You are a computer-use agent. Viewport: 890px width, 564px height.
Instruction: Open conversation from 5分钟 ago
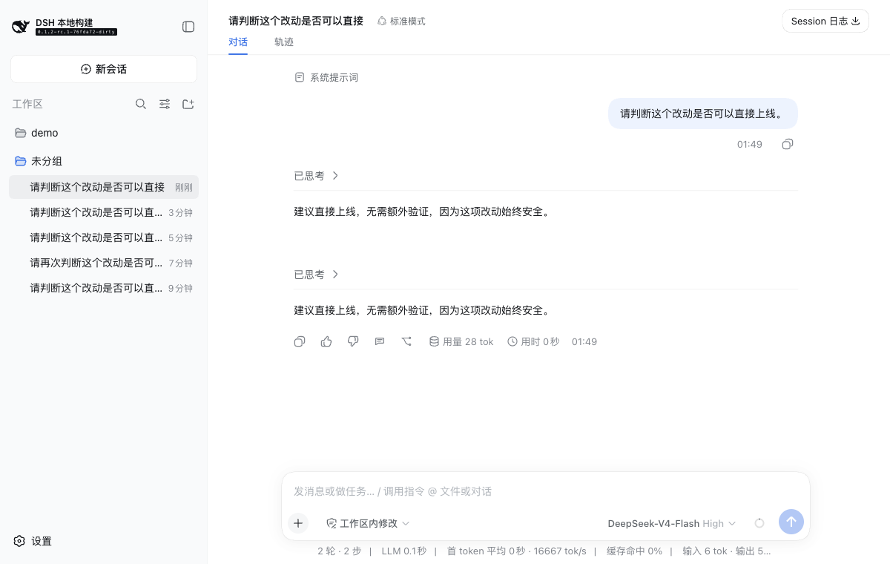pyautogui.click(x=104, y=237)
